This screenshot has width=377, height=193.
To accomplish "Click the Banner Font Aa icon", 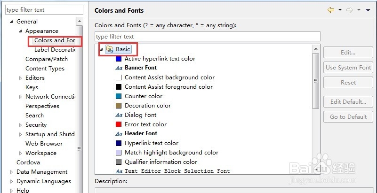I will point(119,68).
